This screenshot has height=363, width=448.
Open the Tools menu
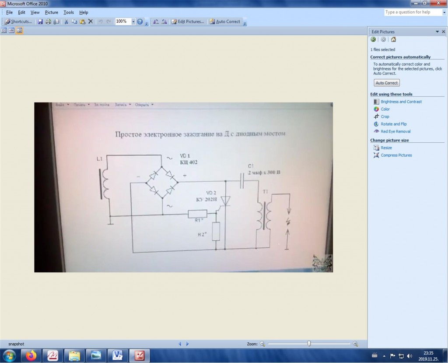(69, 12)
